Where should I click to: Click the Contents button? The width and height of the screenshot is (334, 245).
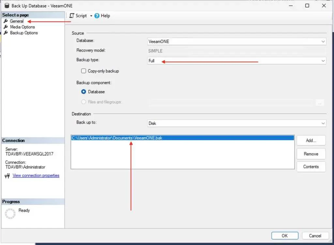coord(311,167)
